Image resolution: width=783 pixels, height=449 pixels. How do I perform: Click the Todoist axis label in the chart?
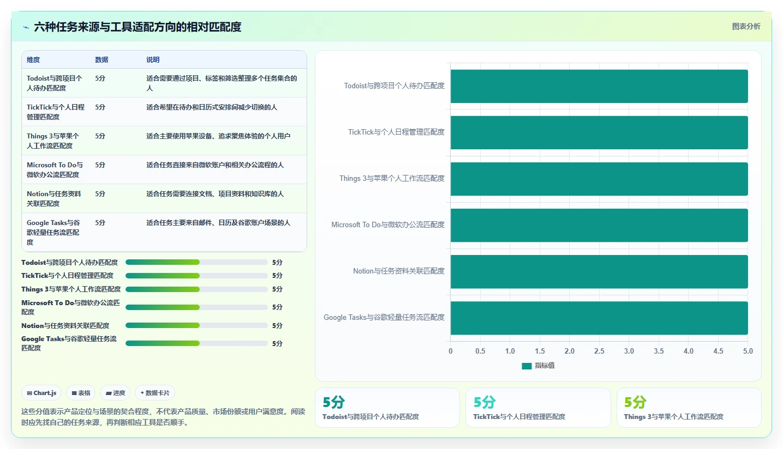pos(395,86)
